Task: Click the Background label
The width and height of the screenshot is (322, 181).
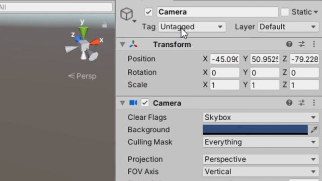Action: (149, 130)
